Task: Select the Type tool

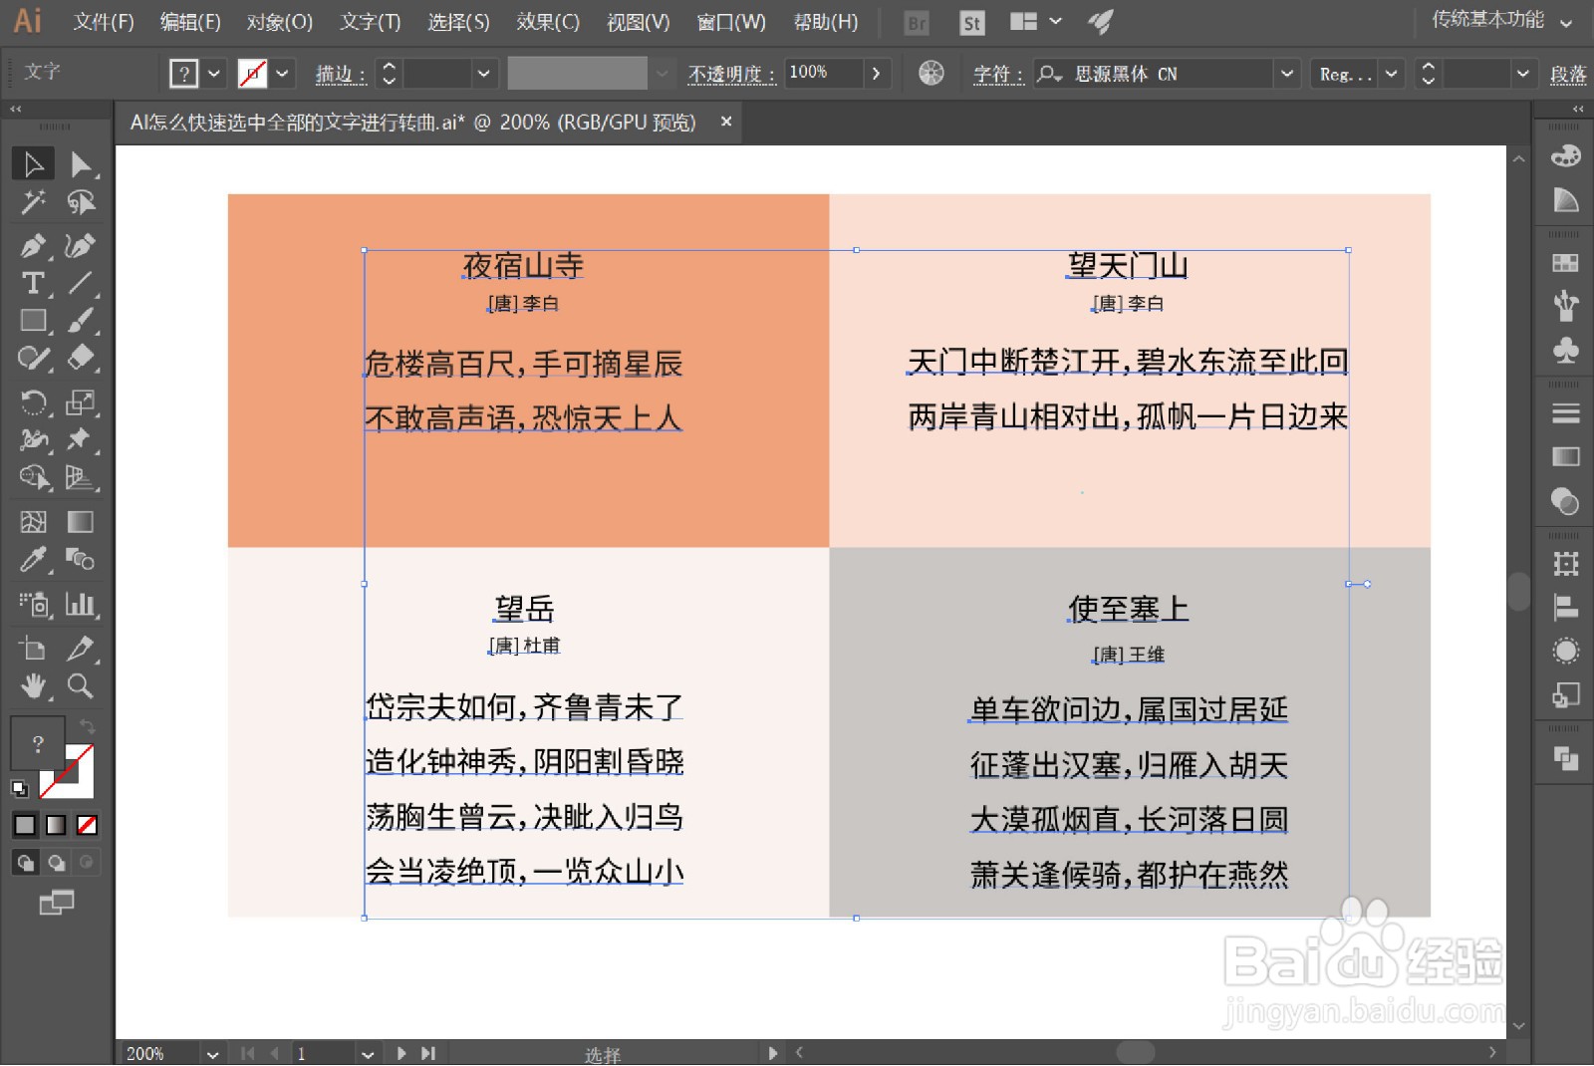Action: pos(33,285)
